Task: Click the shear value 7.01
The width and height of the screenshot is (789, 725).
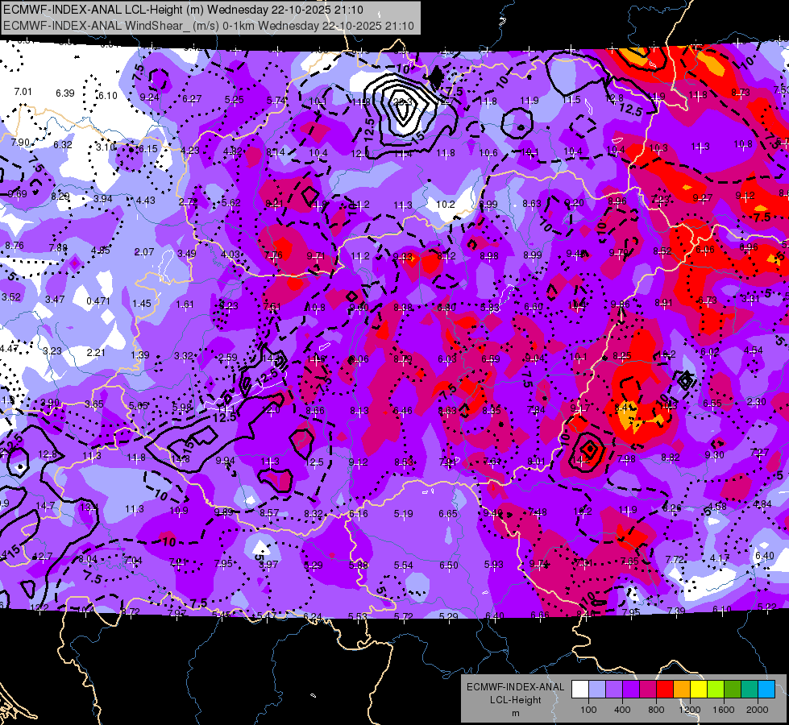Action: (x=23, y=92)
